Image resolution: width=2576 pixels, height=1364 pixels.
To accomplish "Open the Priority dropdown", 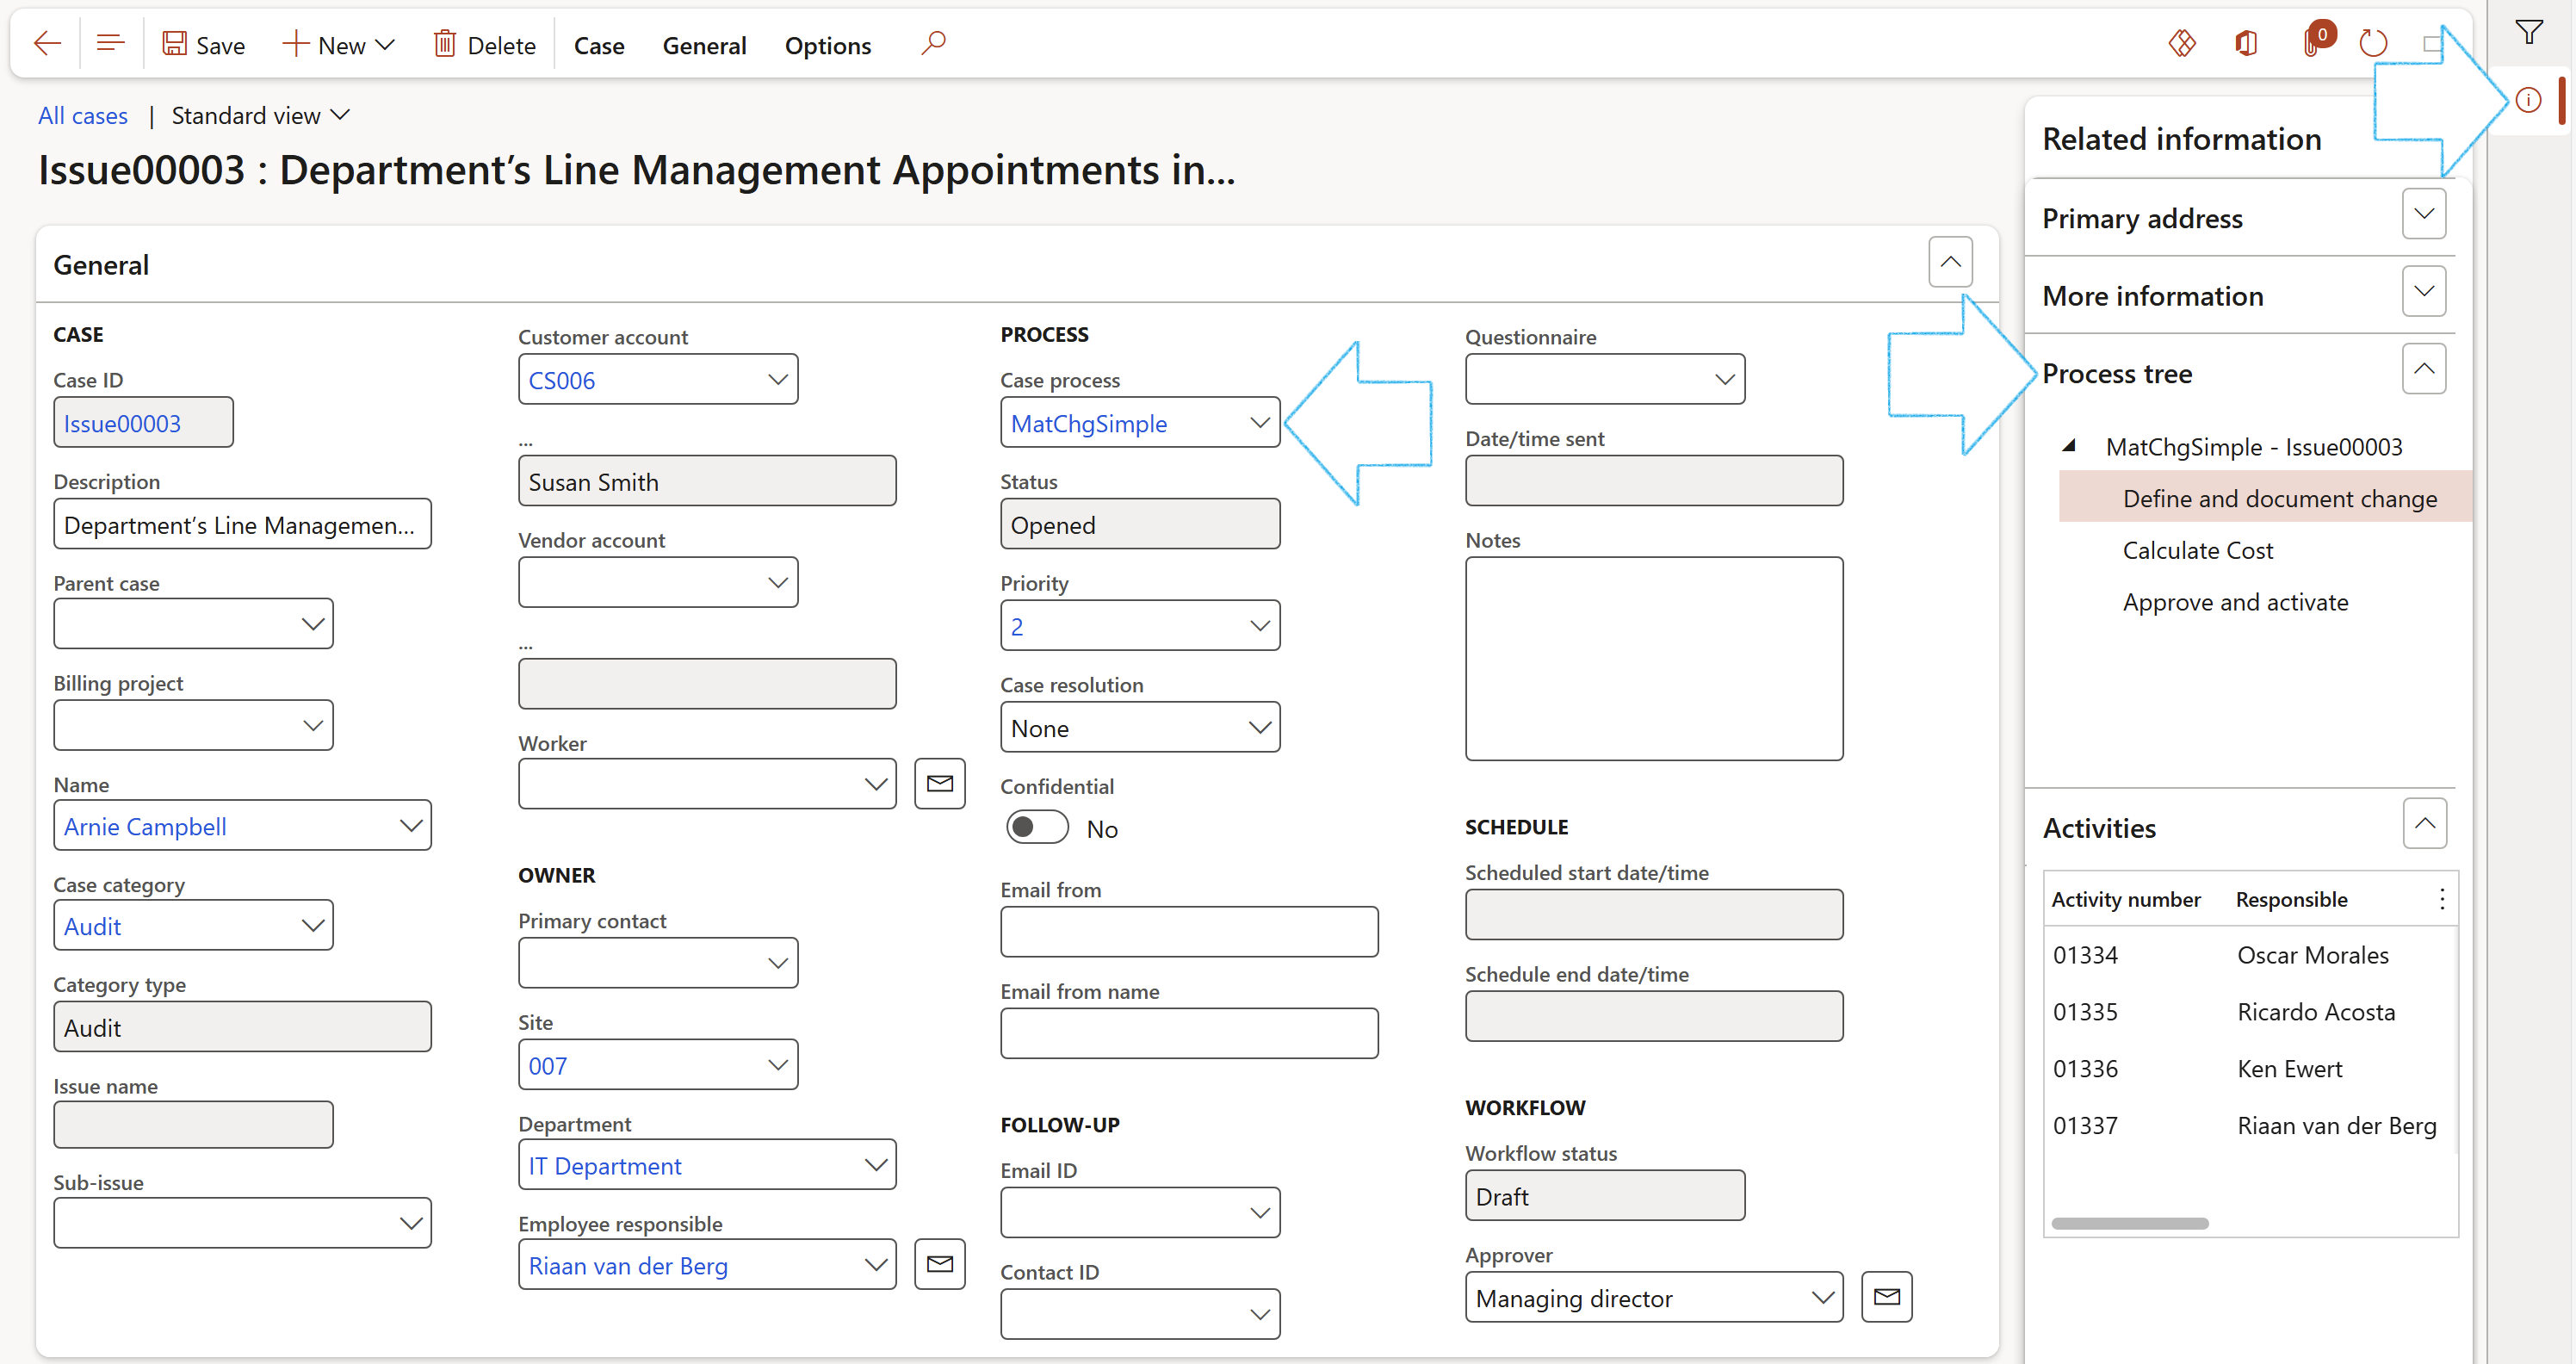I will (x=1258, y=626).
